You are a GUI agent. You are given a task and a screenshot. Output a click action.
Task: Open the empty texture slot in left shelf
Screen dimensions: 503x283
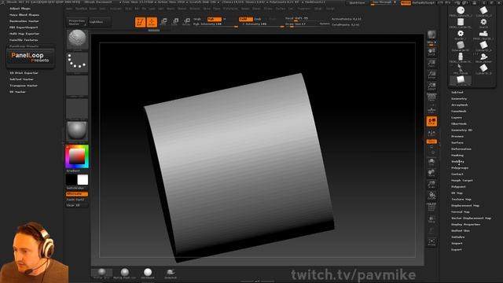point(77,108)
